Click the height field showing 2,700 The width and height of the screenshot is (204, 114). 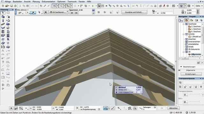coord(167,13)
